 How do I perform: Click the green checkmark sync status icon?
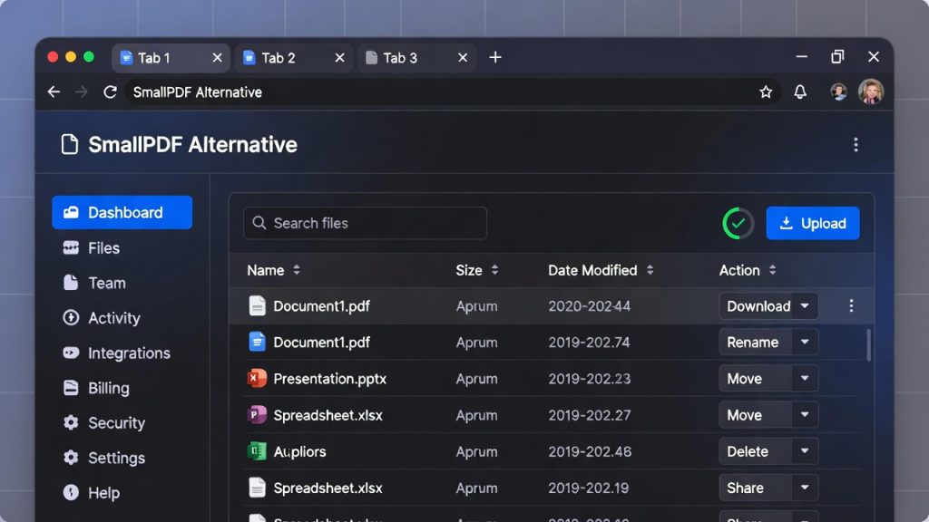pyautogui.click(x=738, y=223)
